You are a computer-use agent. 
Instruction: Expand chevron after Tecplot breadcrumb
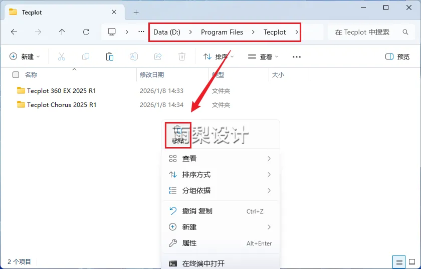pos(296,32)
